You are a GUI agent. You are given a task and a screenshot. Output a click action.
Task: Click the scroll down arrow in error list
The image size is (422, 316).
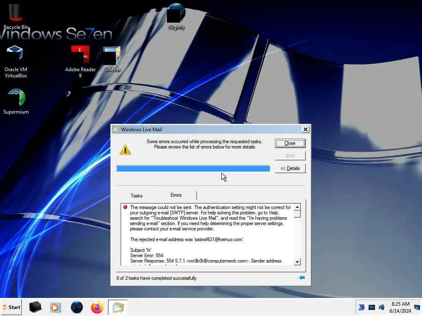297,262
